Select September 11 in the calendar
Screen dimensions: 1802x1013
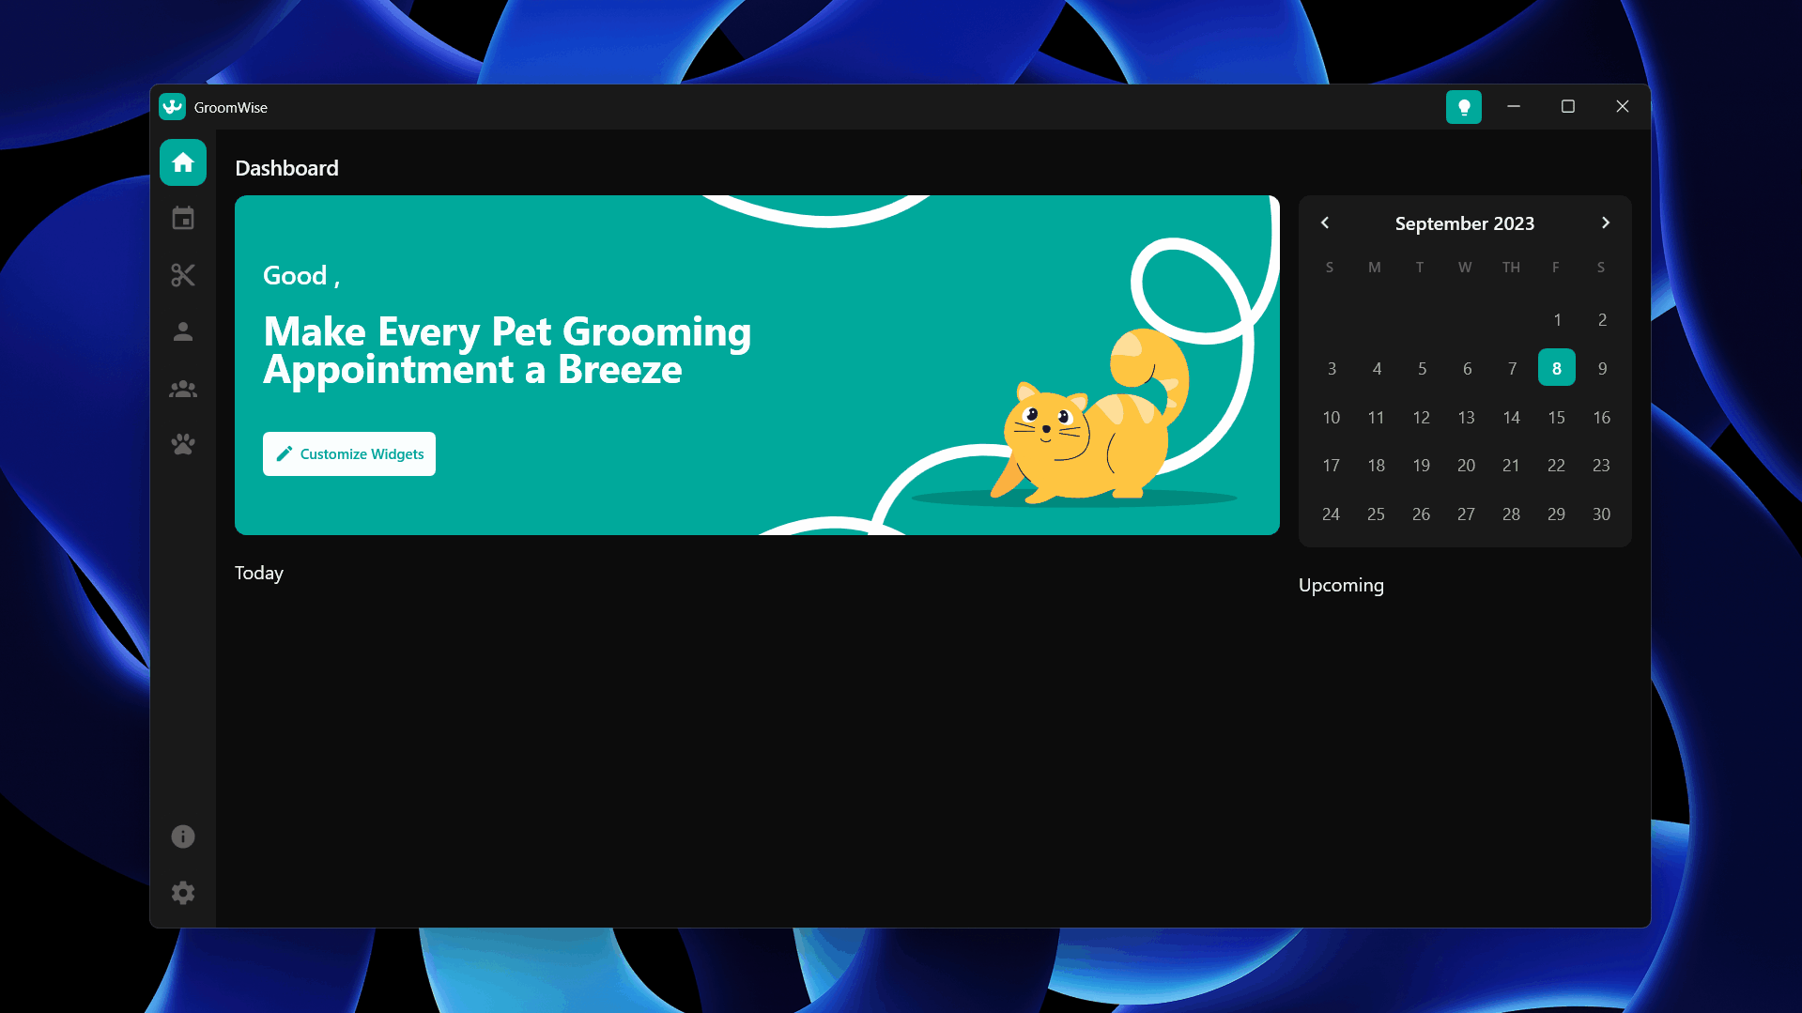pos(1377,417)
